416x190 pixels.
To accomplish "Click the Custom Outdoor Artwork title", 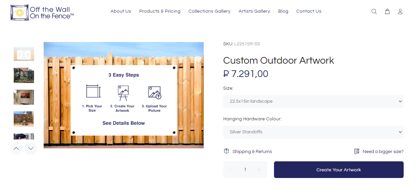I will click(x=279, y=61).
